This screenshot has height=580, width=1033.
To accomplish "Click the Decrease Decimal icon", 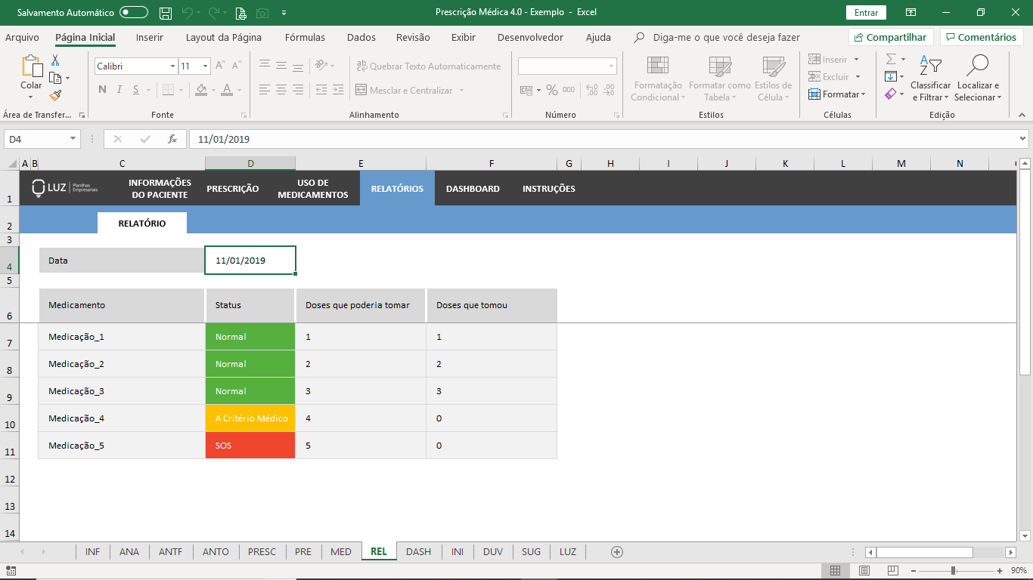I will [x=608, y=90].
